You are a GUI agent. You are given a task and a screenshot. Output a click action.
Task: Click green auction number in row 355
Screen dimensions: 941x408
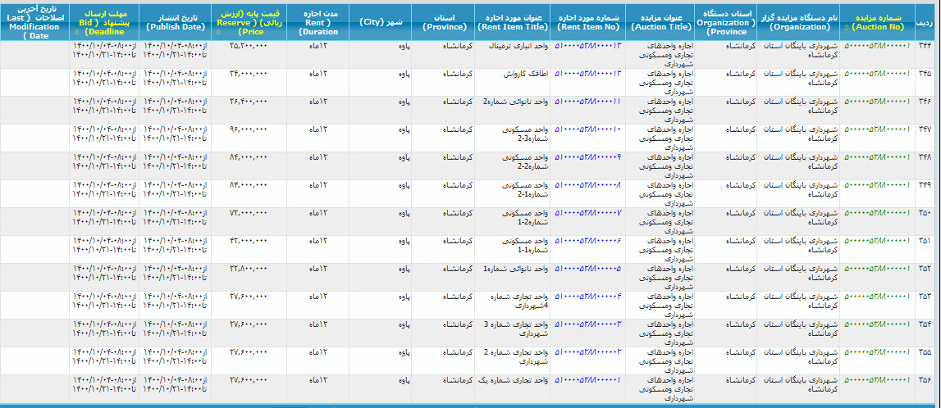[x=877, y=351]
